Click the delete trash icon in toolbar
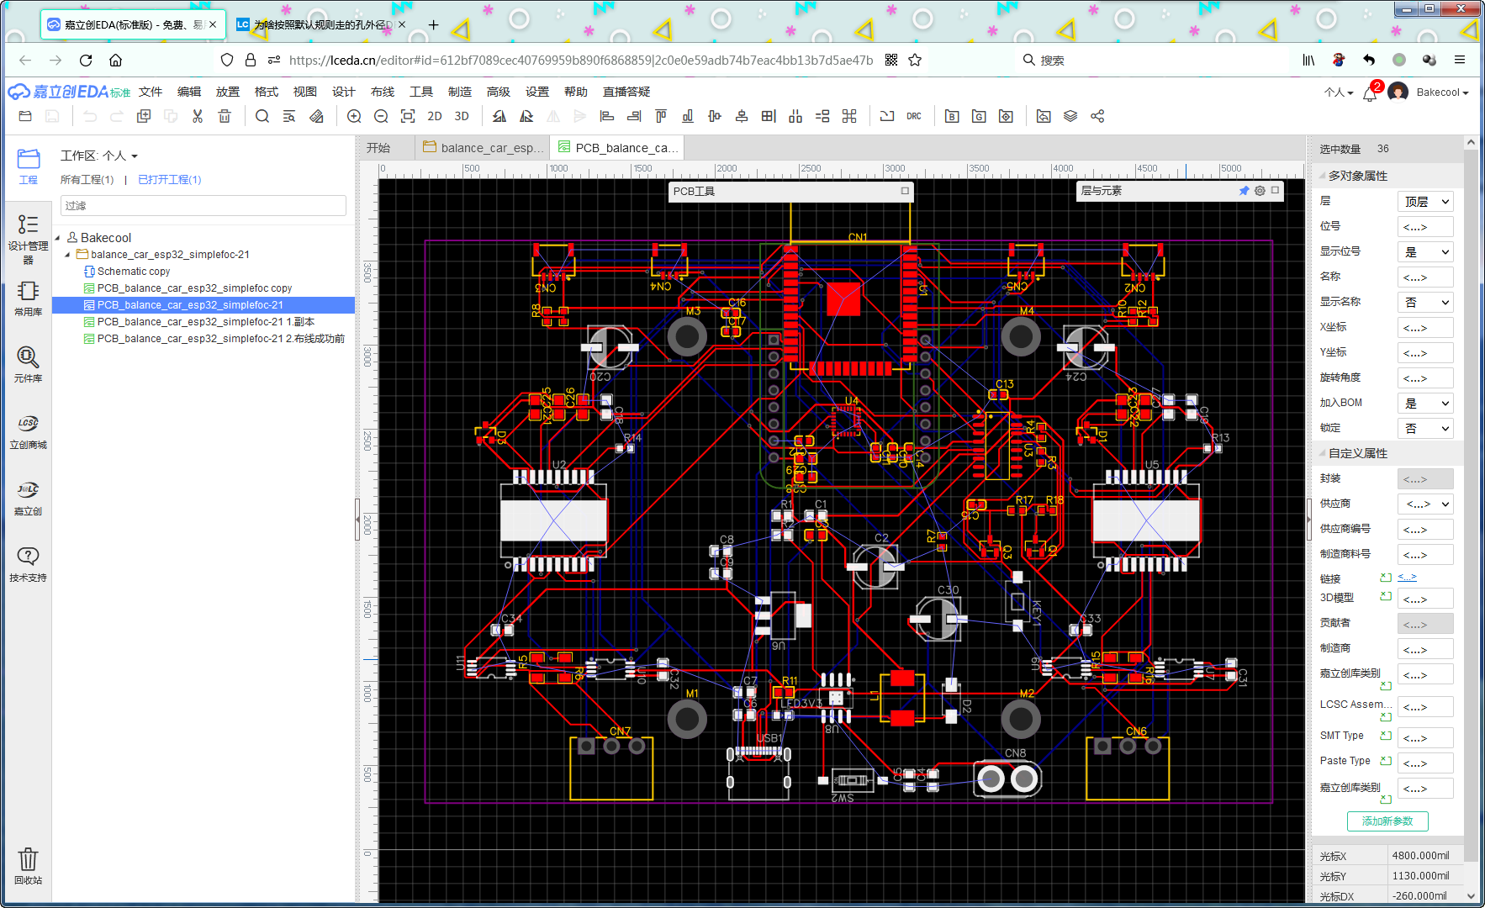Image resolution: width=1485 pixels, height=908 pixels. pyautogui.click(x=225, y=116)
